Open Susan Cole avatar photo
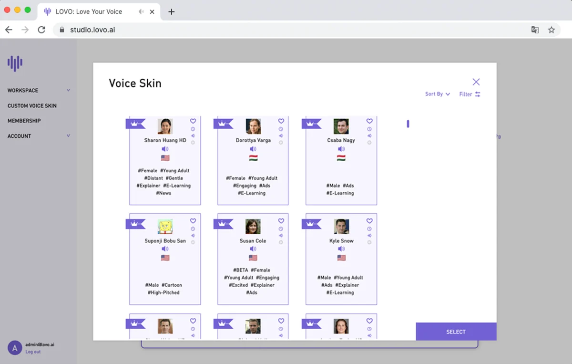 pyautogui.click(x=253, y=227)
